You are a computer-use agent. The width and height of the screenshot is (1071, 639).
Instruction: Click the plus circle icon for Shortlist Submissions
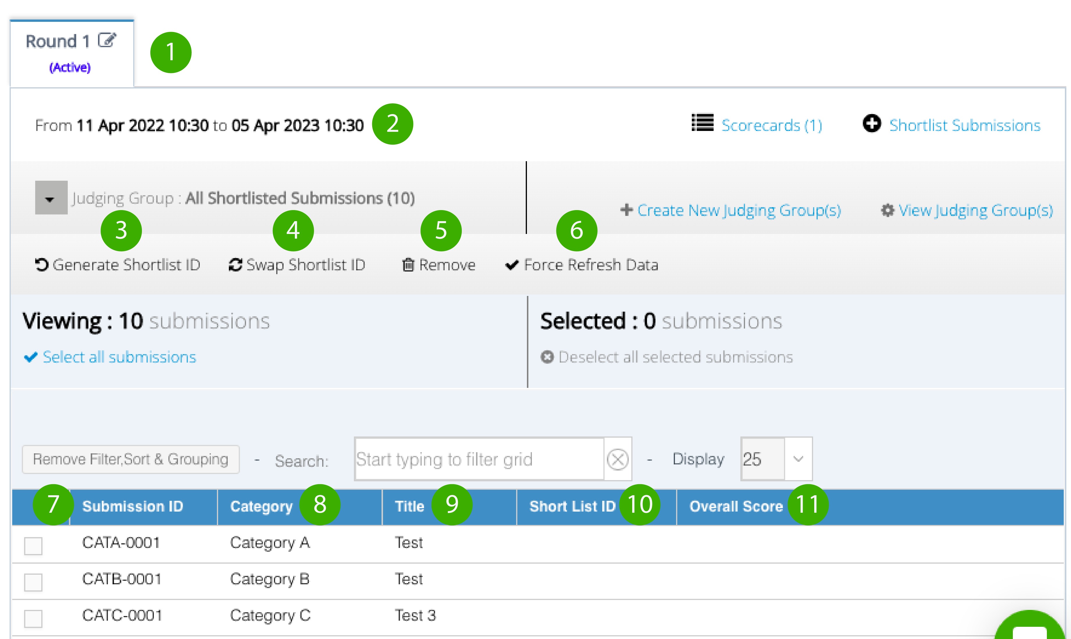pos(872,123)
